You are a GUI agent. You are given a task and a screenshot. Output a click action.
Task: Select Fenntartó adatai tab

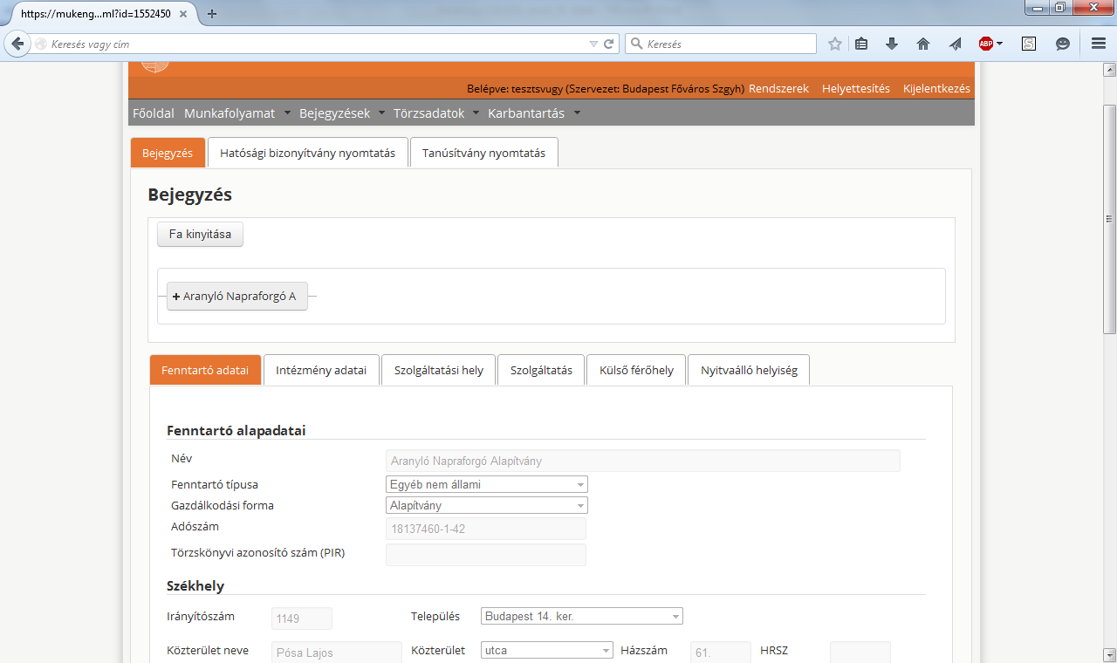click(x=205, y=370)
